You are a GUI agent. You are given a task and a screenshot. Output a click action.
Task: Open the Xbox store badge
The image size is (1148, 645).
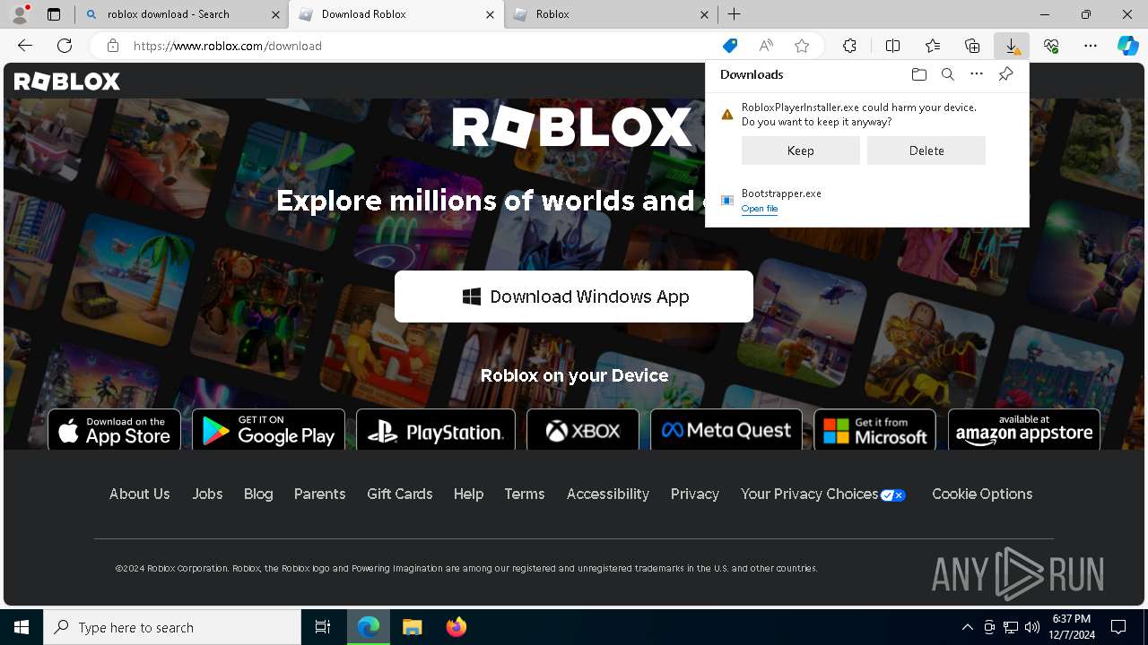point(583,430)
